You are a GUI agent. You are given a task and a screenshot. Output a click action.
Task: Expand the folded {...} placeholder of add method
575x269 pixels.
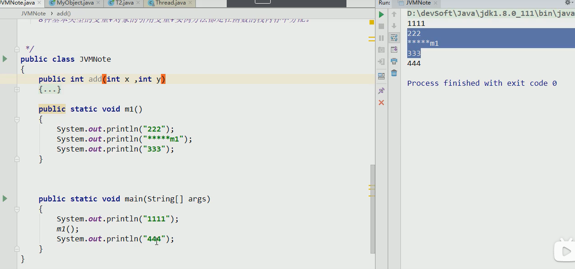click(50, 90)
